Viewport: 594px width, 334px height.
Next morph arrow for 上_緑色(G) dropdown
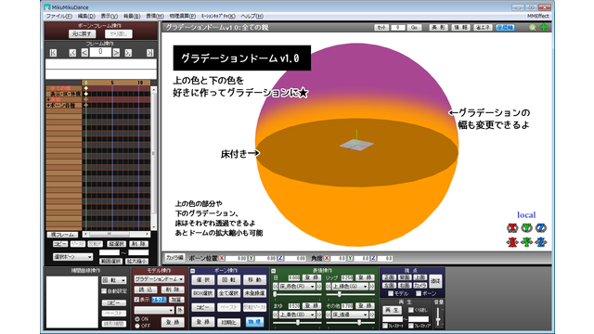pyautogui.click(x=372, y=287)
